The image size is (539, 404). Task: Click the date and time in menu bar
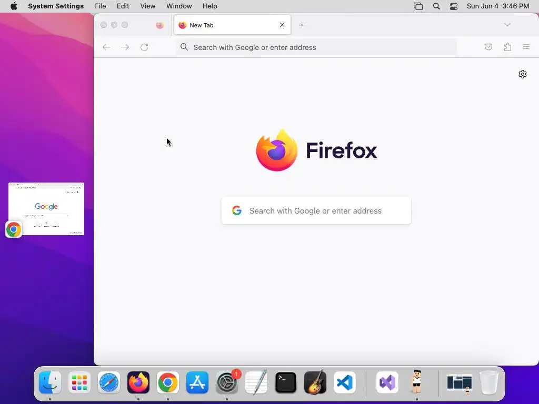[498, 6]
